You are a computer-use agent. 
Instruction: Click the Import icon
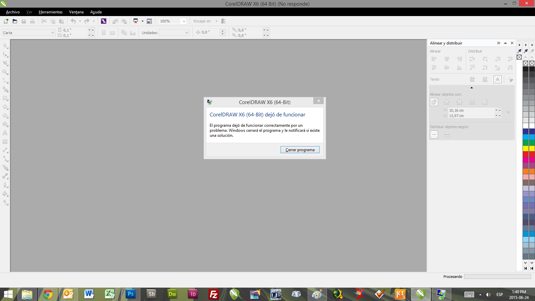(x=115, y=21)
